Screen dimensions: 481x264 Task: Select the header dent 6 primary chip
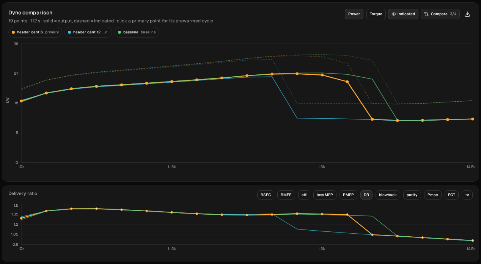[x=35, y=32]
